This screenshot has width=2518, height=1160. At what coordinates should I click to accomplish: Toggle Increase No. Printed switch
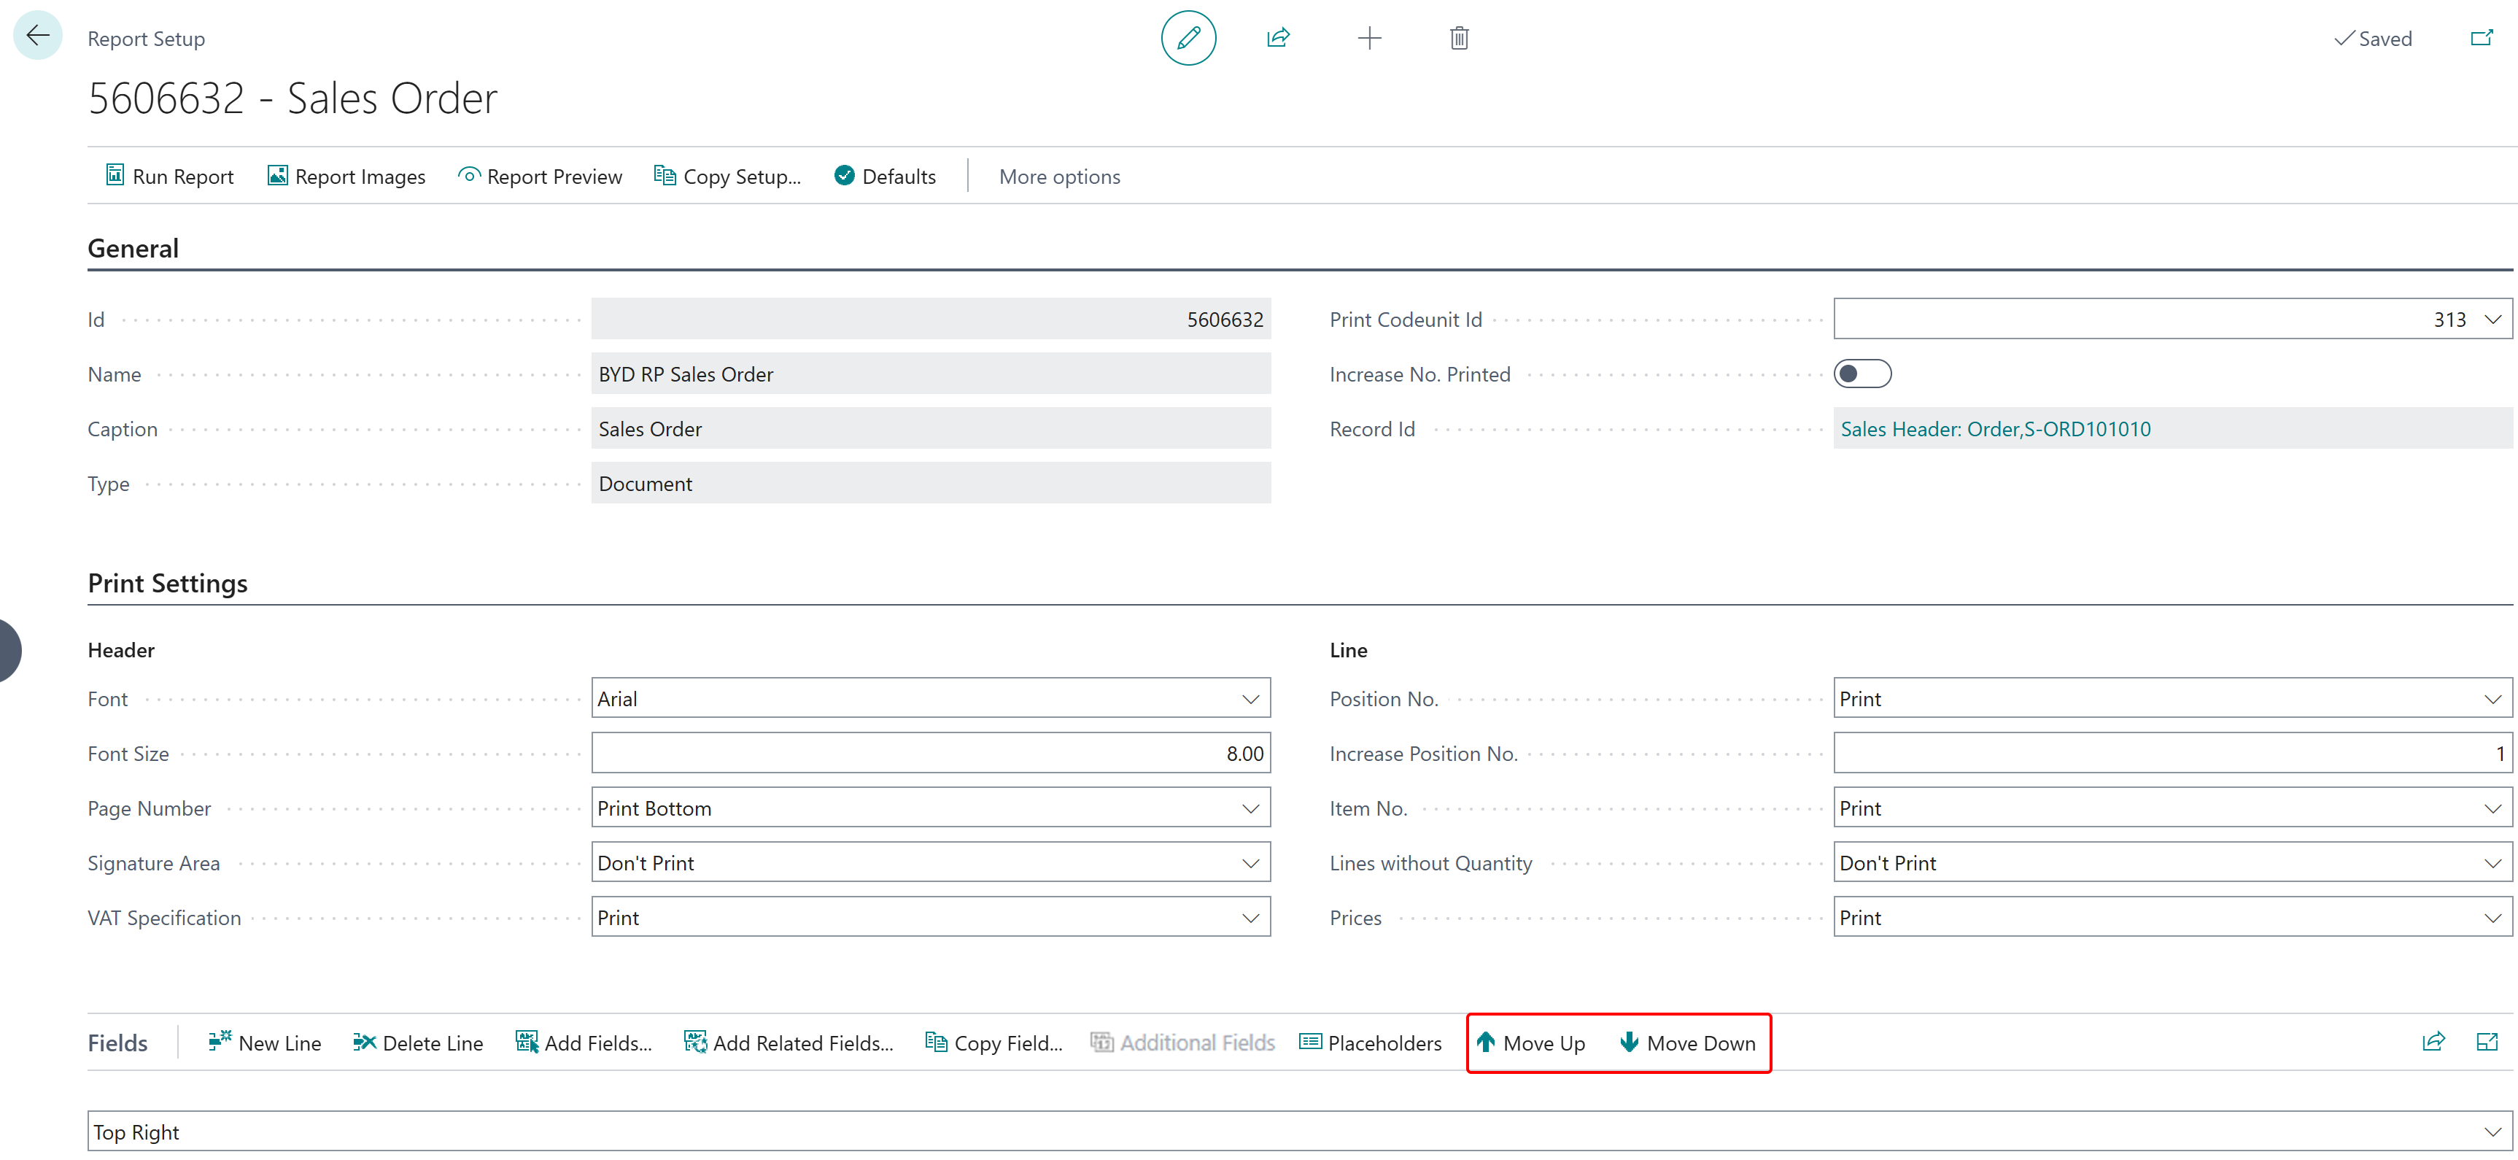coord(1861,374)
